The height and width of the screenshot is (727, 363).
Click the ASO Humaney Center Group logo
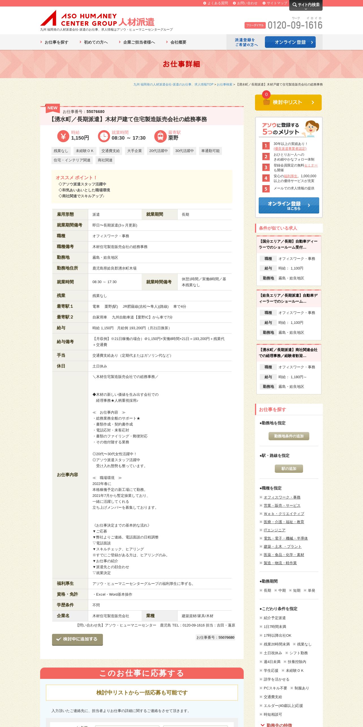(97, 18)
